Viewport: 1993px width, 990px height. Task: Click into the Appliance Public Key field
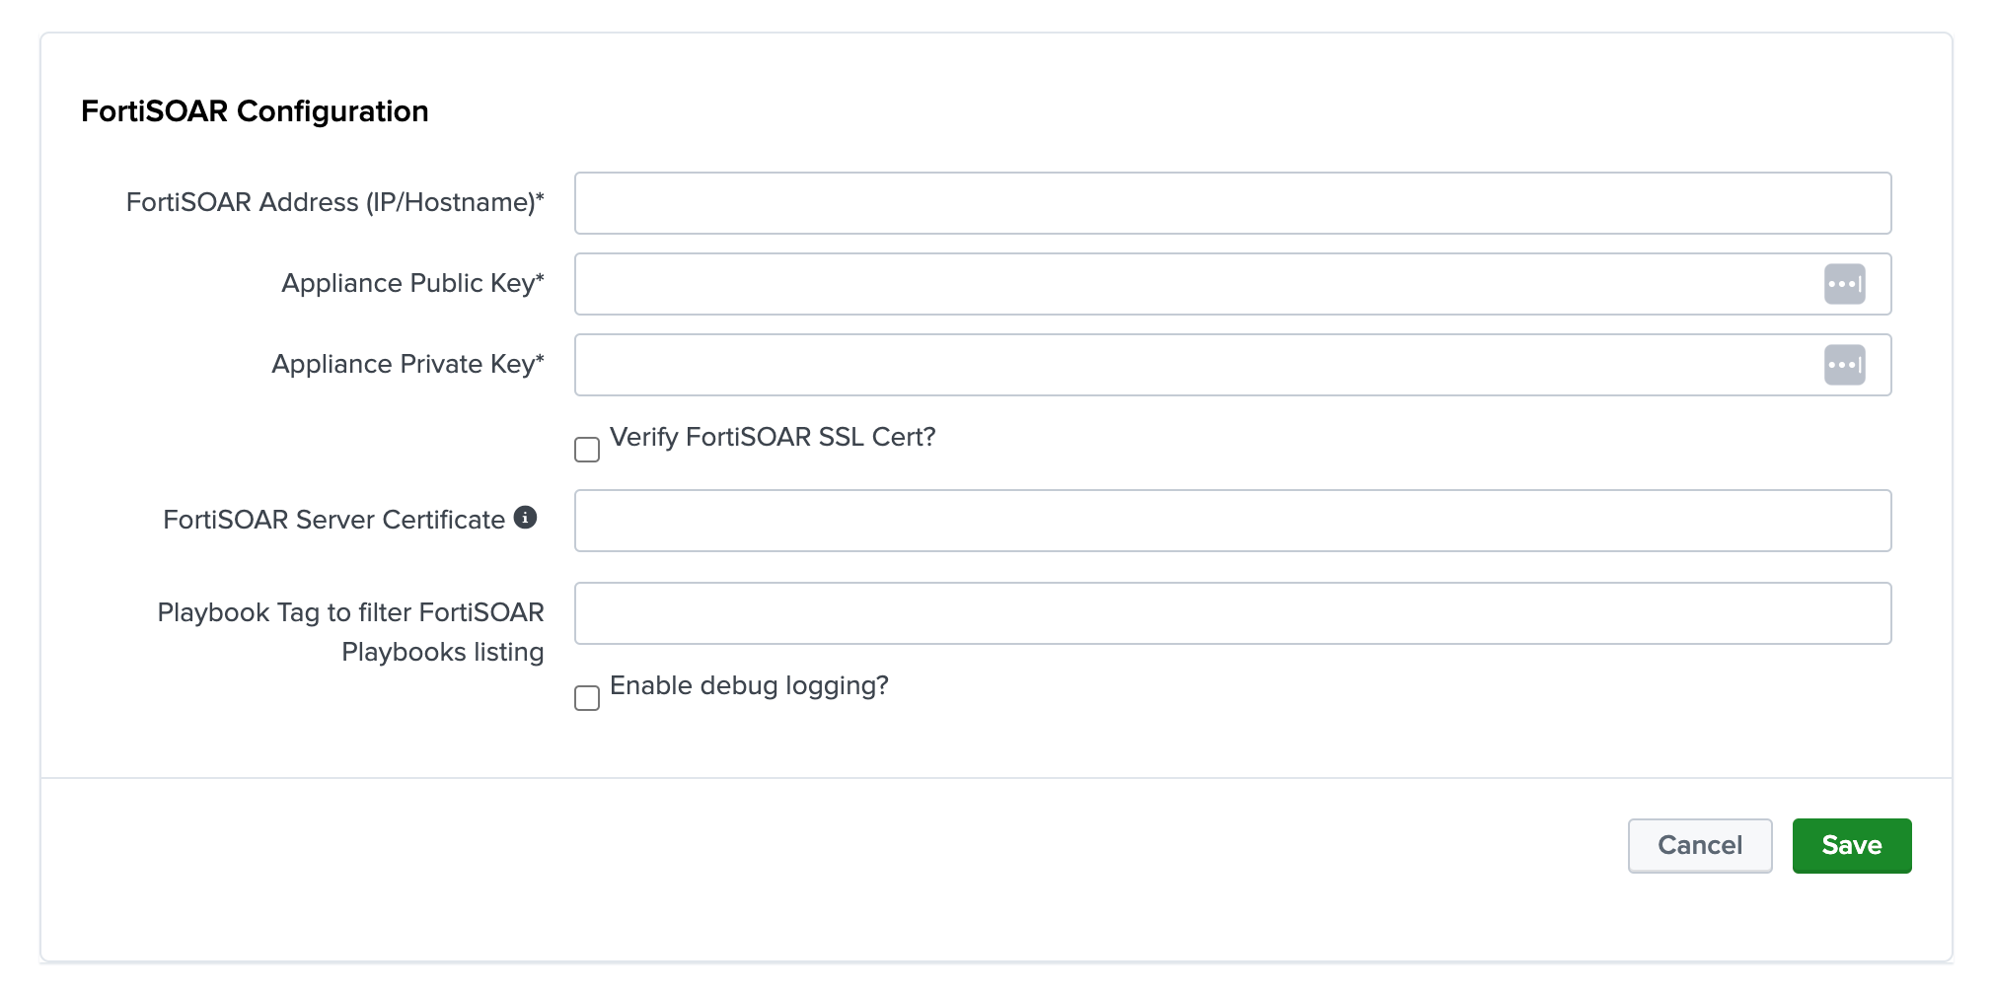tap(1194, 284)
